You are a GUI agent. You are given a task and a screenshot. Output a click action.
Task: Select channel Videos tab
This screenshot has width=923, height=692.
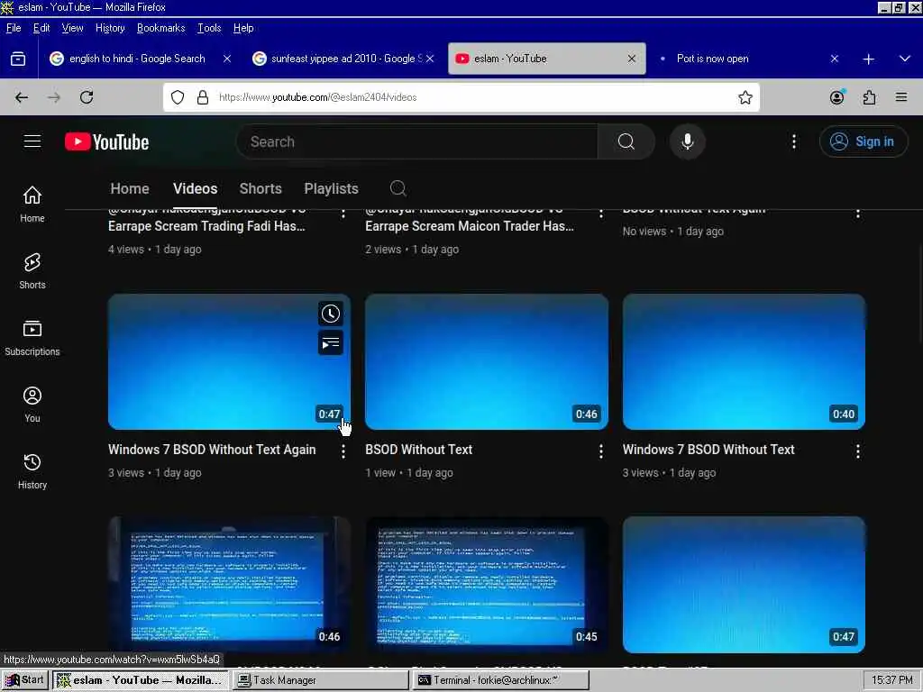click(195, 188)
